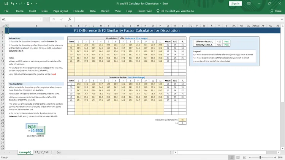Image resolution: width=285 pixels, height=160 pixels.
Task: Click Dissolution Guidance Limit value 85
Action: pos(182,120)
